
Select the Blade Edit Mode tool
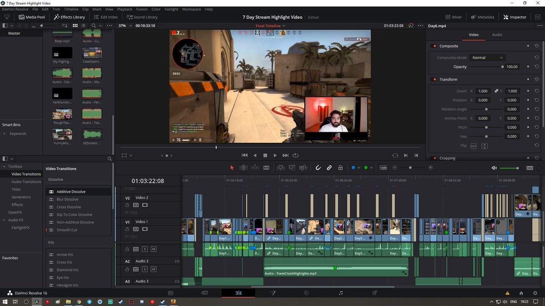266,168
